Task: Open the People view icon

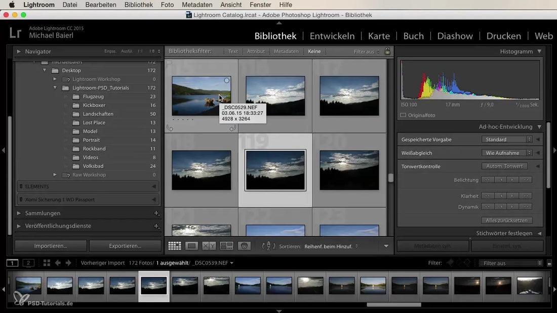Action: pos(244,246)
